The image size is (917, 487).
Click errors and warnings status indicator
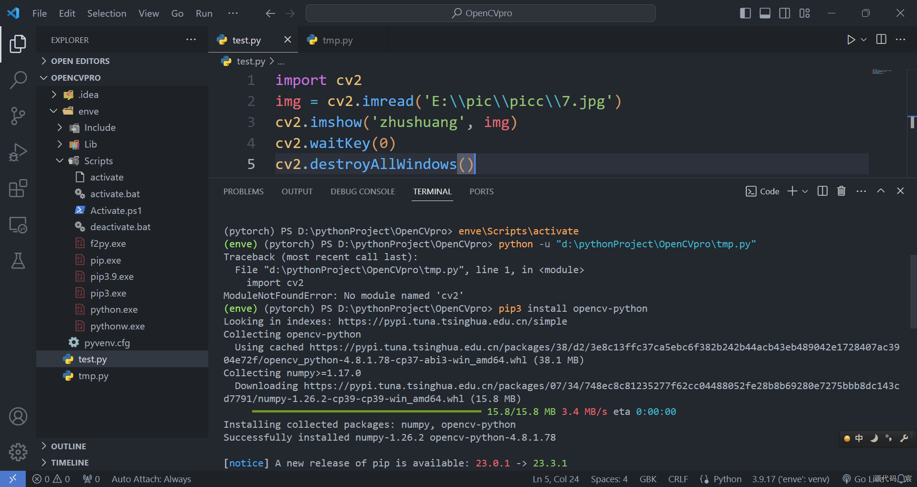(x=51, y=479)
